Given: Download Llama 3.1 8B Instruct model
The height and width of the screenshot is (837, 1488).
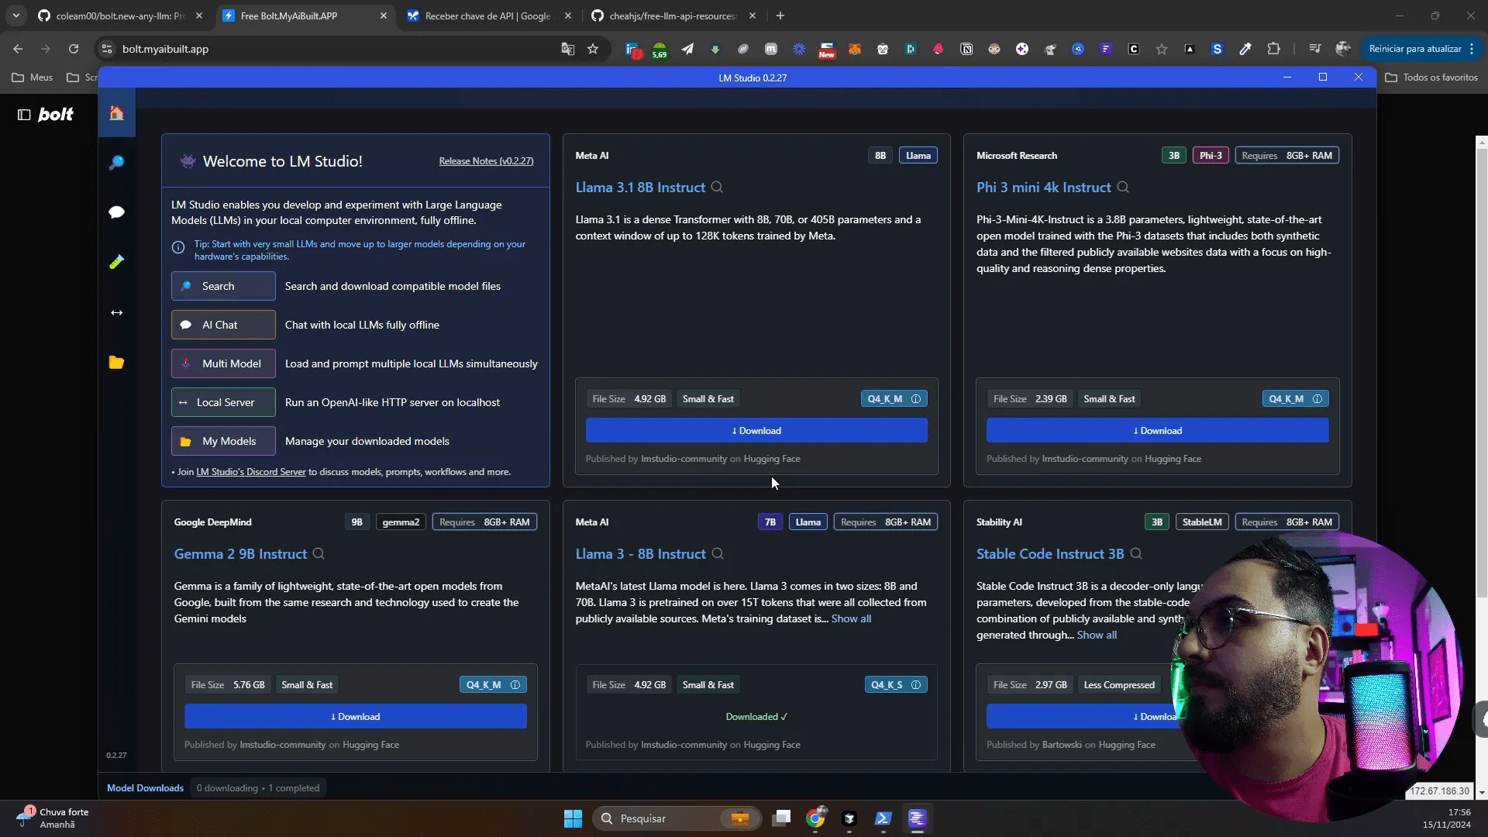Looking at the screenshot, I should tap(756, 431).
